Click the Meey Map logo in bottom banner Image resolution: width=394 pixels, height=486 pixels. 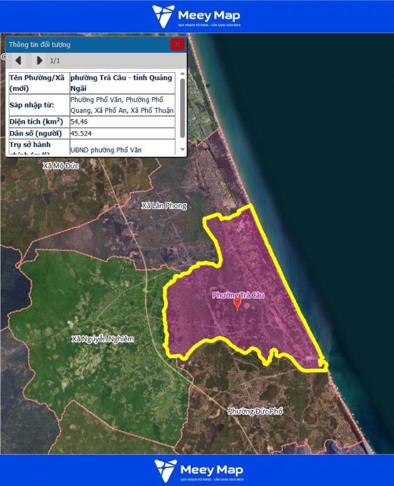(x=197, y=470)
